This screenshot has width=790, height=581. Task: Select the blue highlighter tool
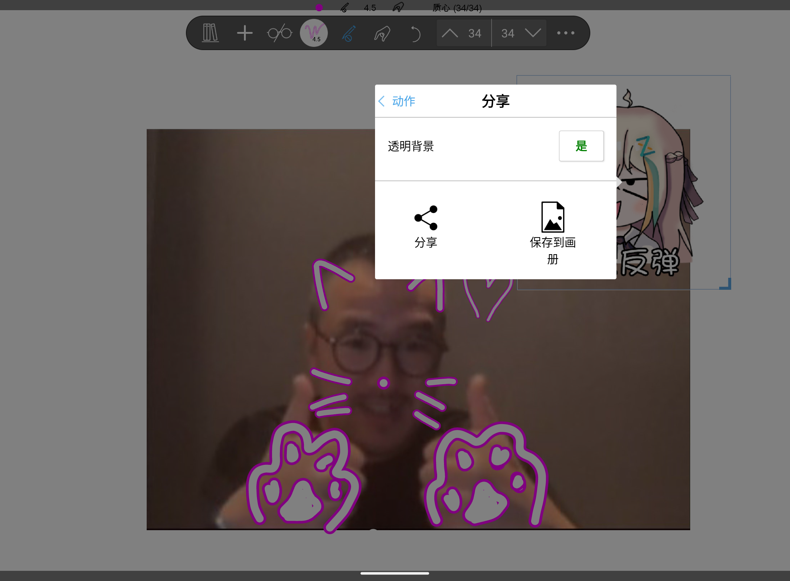click(349, 33)
